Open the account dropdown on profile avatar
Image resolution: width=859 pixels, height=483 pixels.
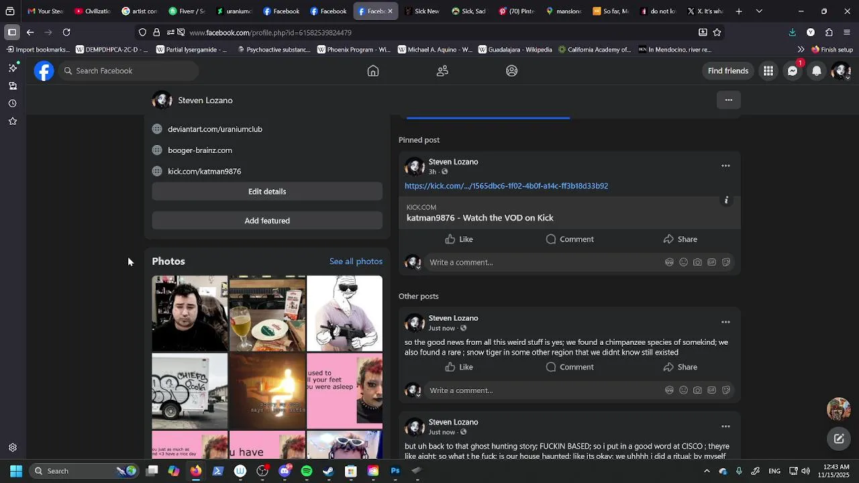841,71
